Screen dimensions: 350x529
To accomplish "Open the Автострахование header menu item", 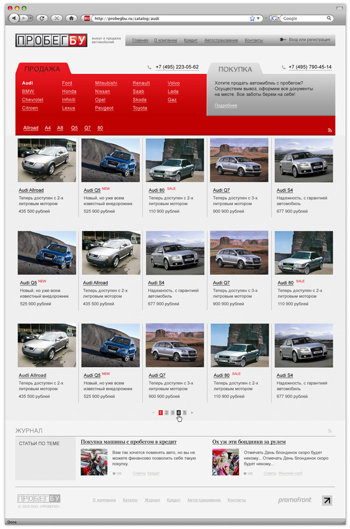I will (x=221, y=40).
